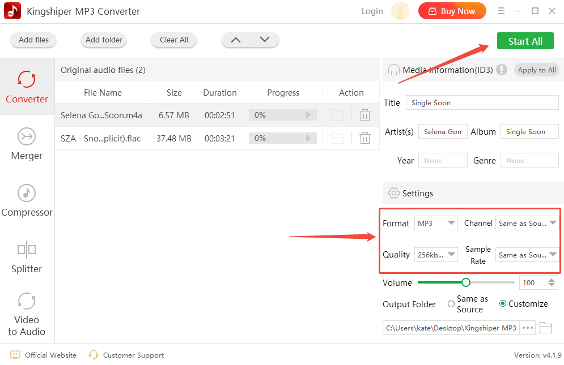Open the Compressor sidebar tool
The width and height of the screenshot is (564, 365).
27,200
